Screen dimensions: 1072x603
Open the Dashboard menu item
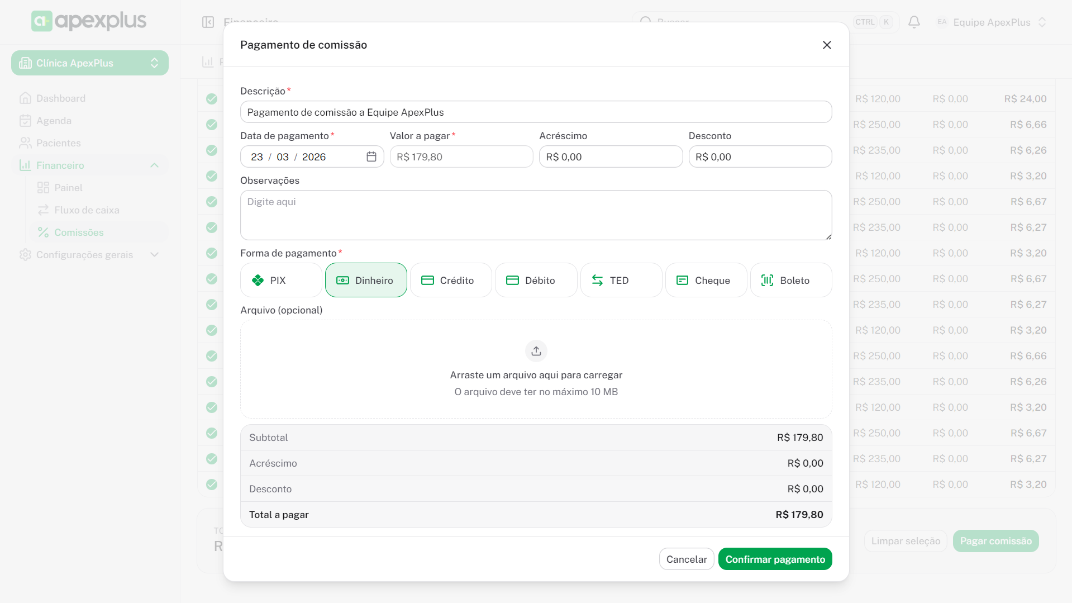(x=61, y=98)
